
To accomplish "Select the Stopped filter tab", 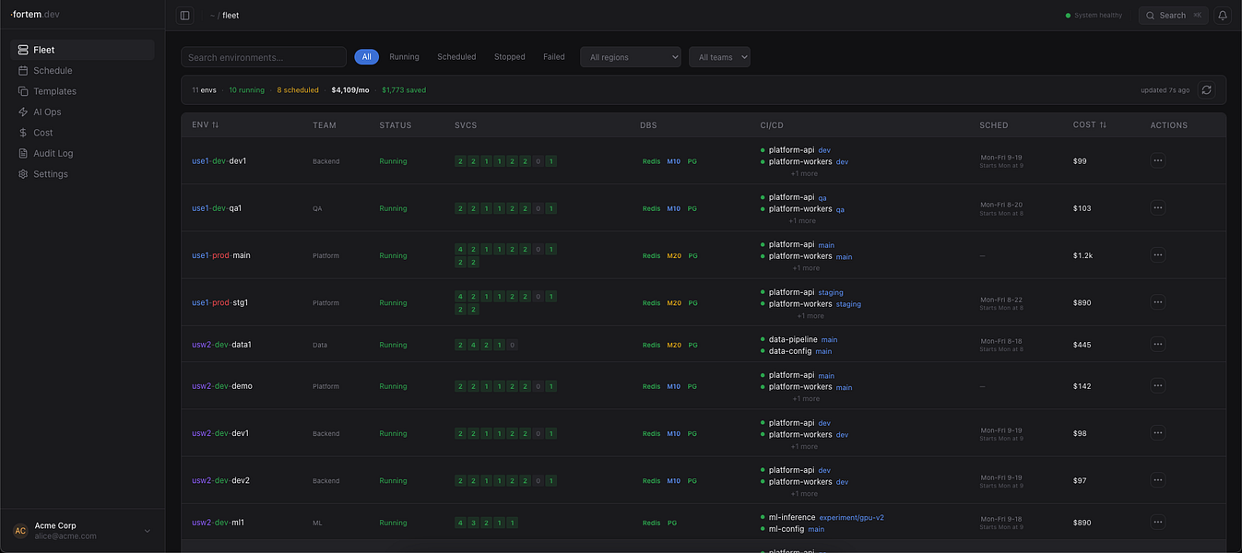I will click(510, 57).
